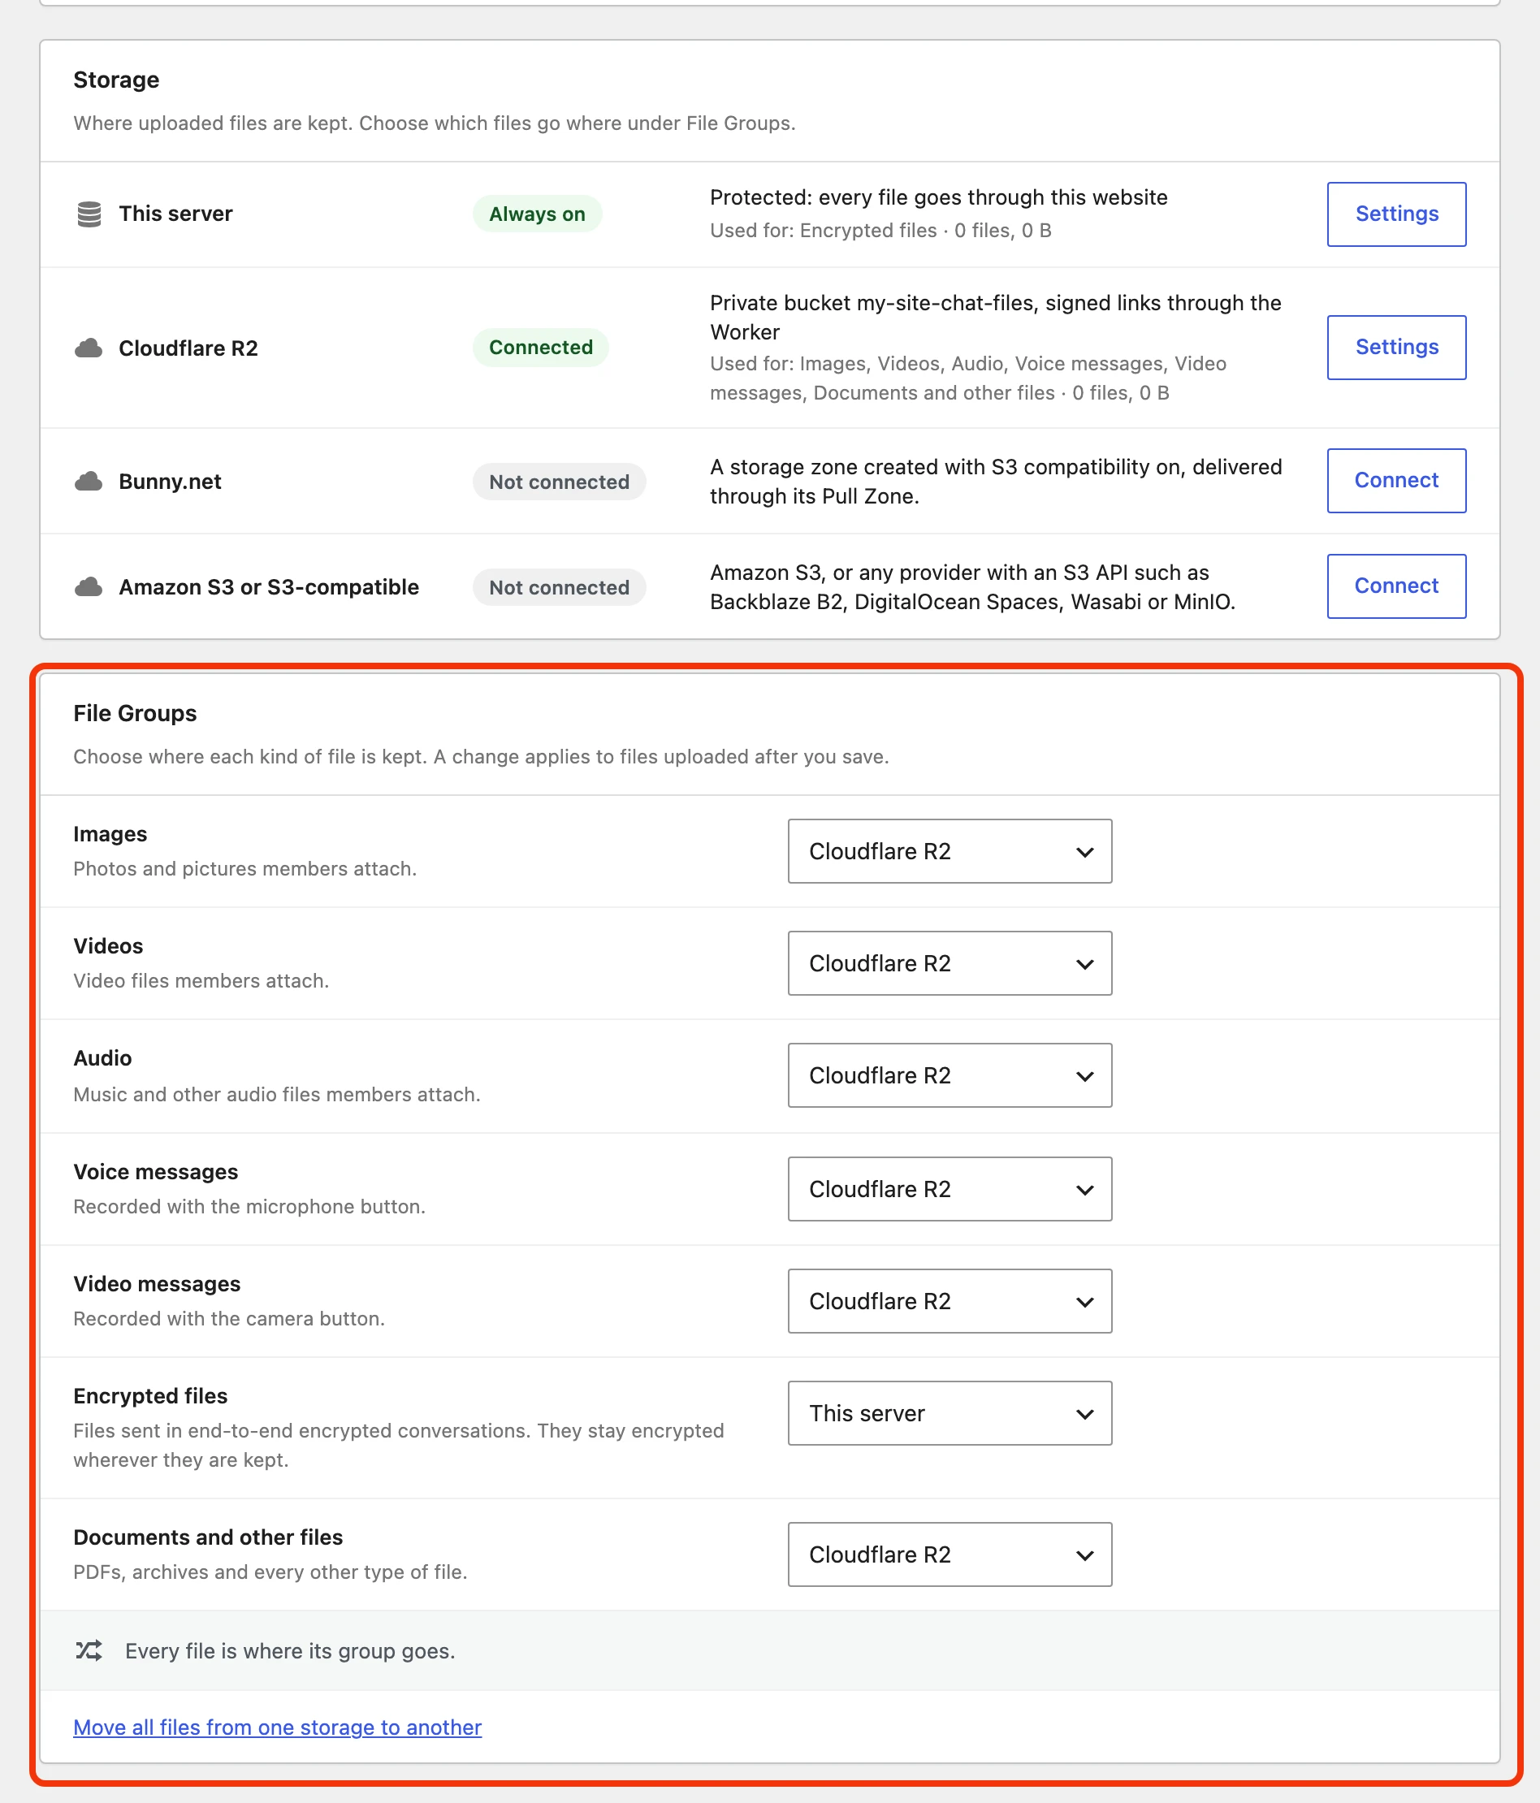Viewport: 1540px width, 1803px height.
Task: Click the Cloudflare R2 storage name
Action: (x=188, y=348)
